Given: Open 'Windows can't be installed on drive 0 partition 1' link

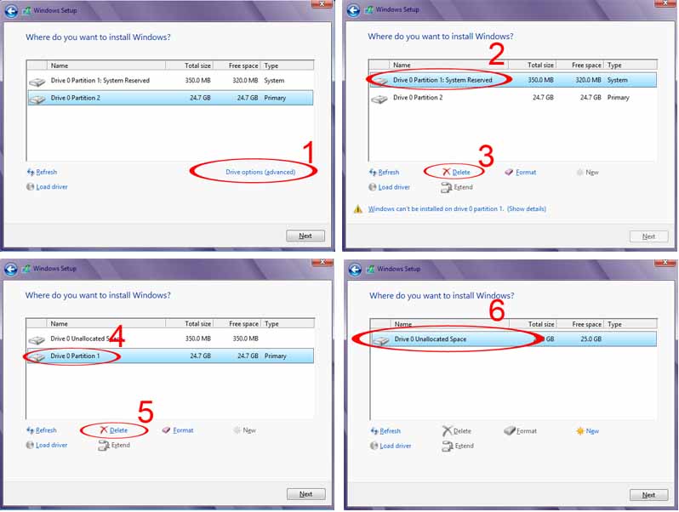Looking at the screenshot, I should (436, 208).
